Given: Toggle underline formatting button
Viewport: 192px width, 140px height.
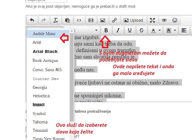Looking at the screenshot, I should [x=130, y=30].
